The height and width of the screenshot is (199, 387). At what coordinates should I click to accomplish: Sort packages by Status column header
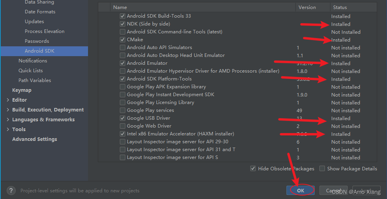click(x=340, y=7)
